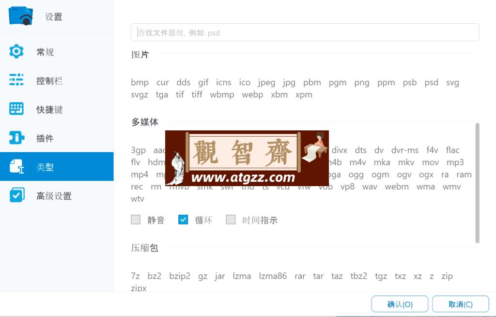Switch to the 快捷键 tab
496x317 pixels.
coord(57,109)
